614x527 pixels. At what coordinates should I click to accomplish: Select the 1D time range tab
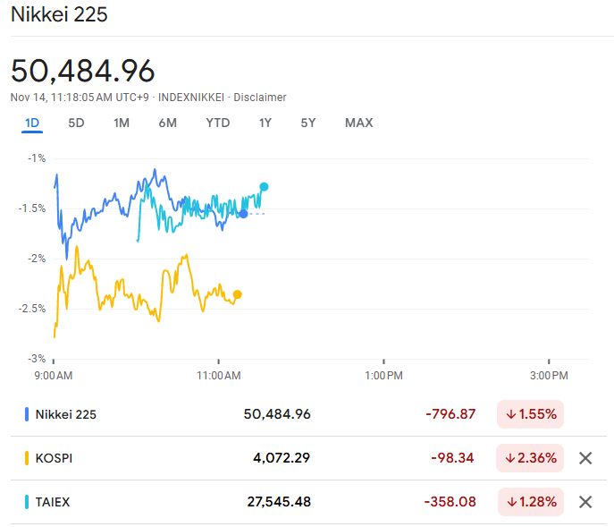[32, 123]
